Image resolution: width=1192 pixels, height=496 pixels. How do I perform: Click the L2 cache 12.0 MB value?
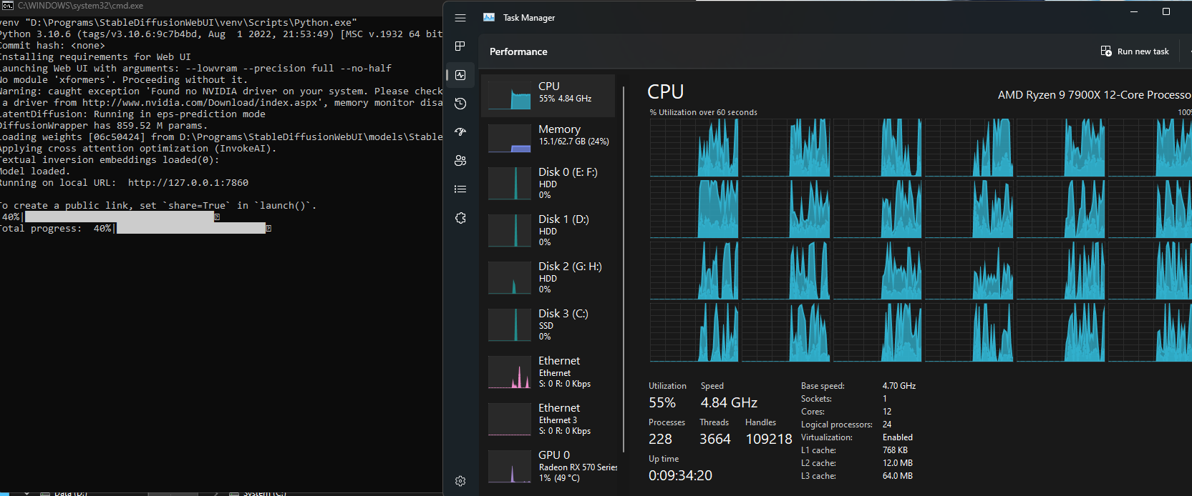[x=898, y=463]
